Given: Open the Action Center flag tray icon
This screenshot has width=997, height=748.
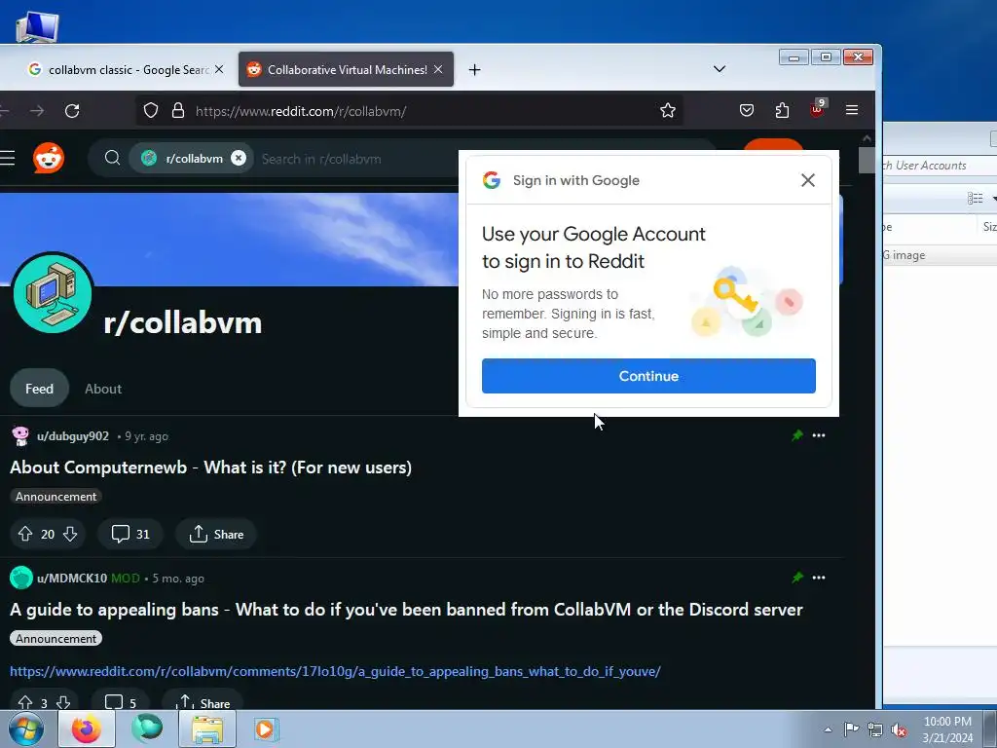Looking at the screenshot, I should click(x=851, y=729).
